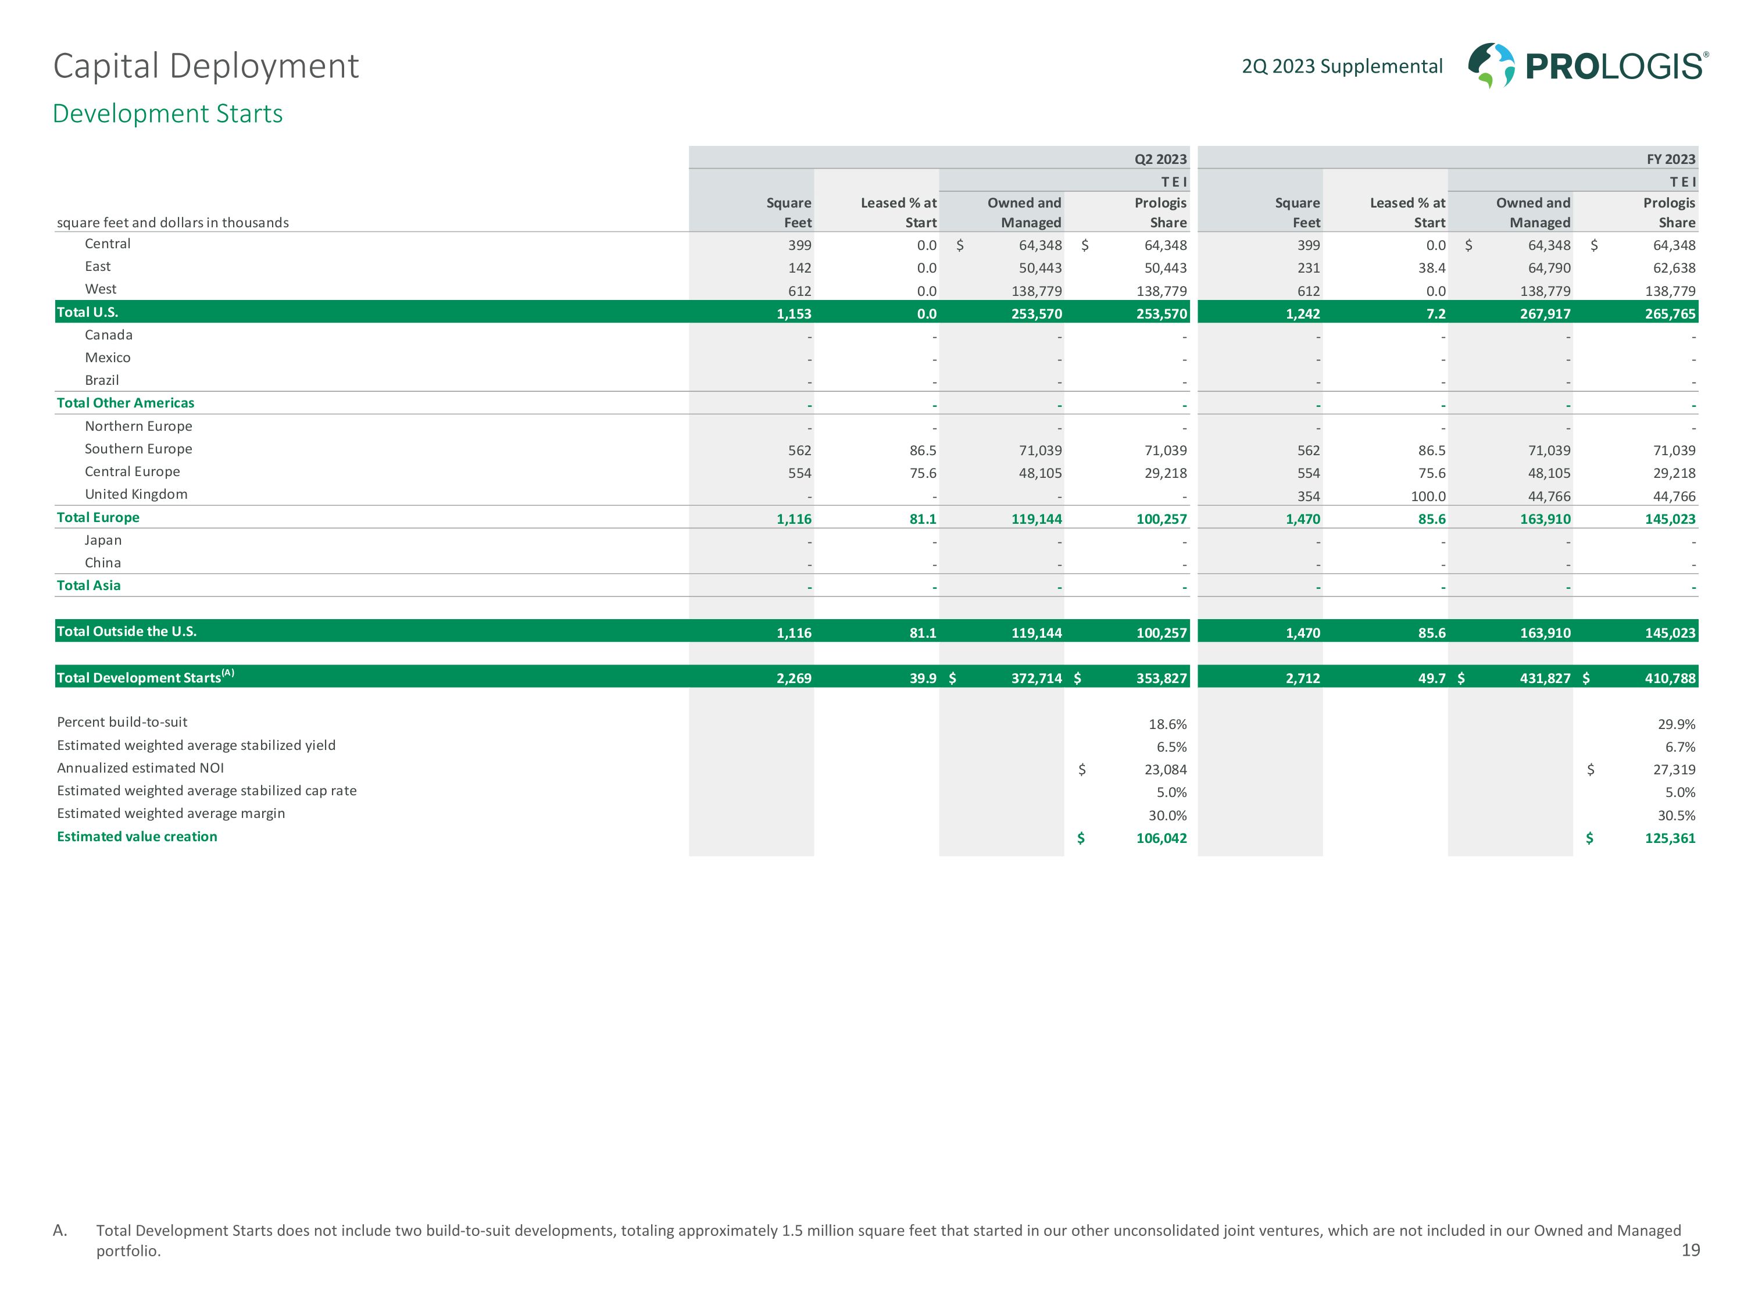This screenshot has width=1744, height=1308.
Task: Select the Capital Deployment page title
Action: click(x=206, y=66)
